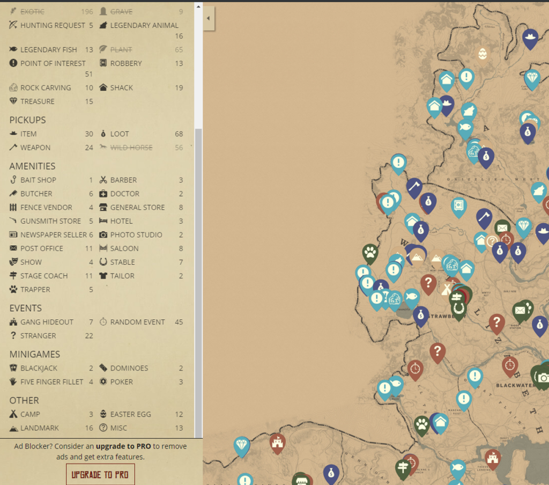Click the UPGRADE TO PRO button
Image resolution: width=549 pixels, height=485 pixels.
coord(100,474)
